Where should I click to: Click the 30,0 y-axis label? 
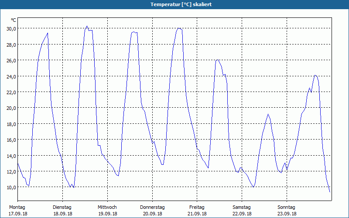11,28
